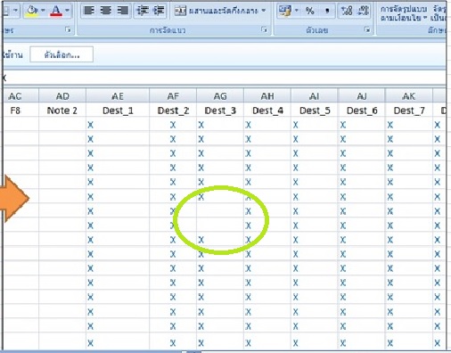
Task: Click the fill color paint bucket icon
Action: click(32, 11)
